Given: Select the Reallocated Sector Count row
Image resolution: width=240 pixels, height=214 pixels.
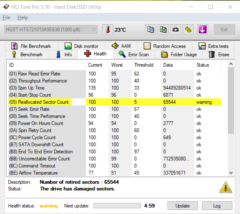Looking at the screenshot, I should [x=115, y=102].
